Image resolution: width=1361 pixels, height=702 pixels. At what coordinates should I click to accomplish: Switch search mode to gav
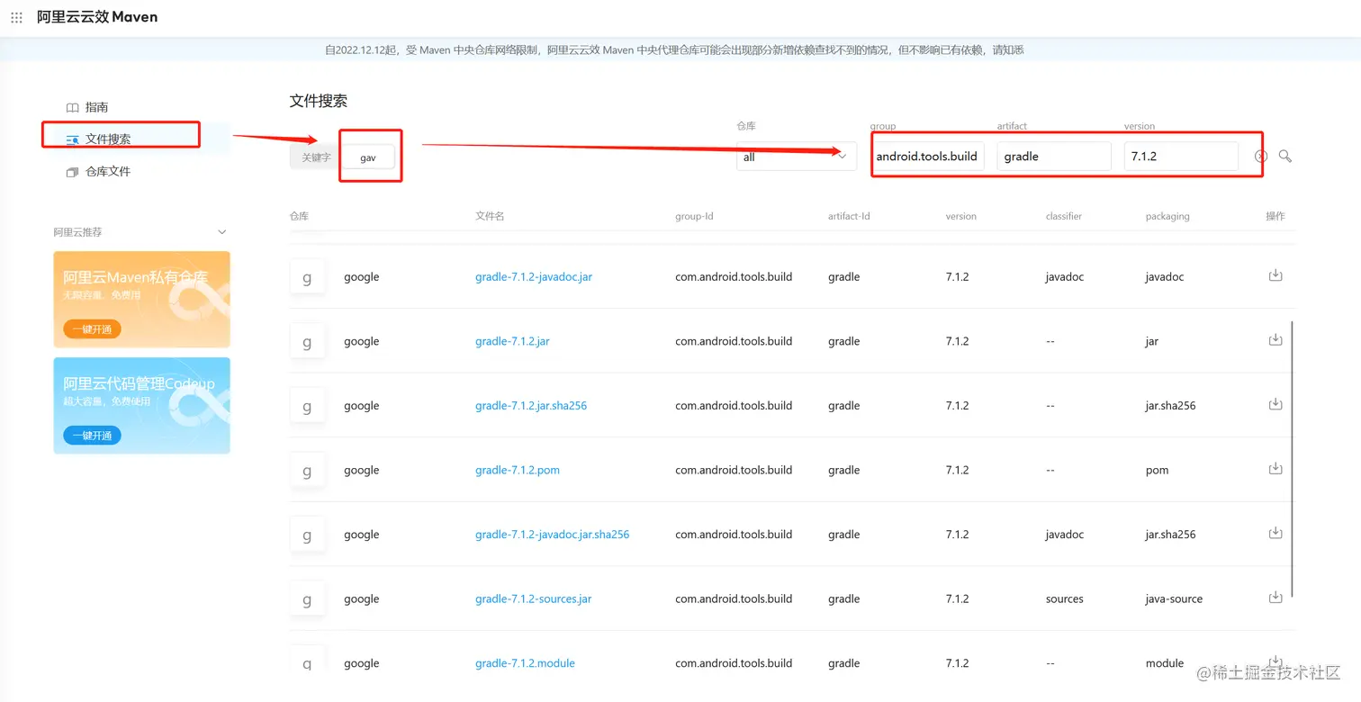[368, 157]
